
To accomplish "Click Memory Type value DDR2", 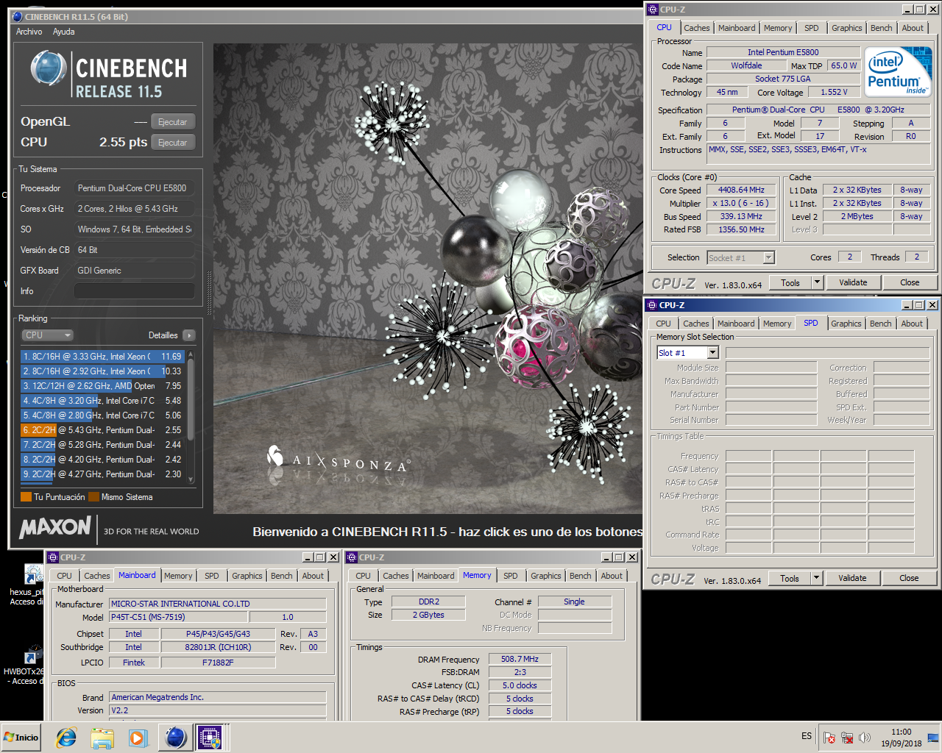I will (x=428, y=602).
